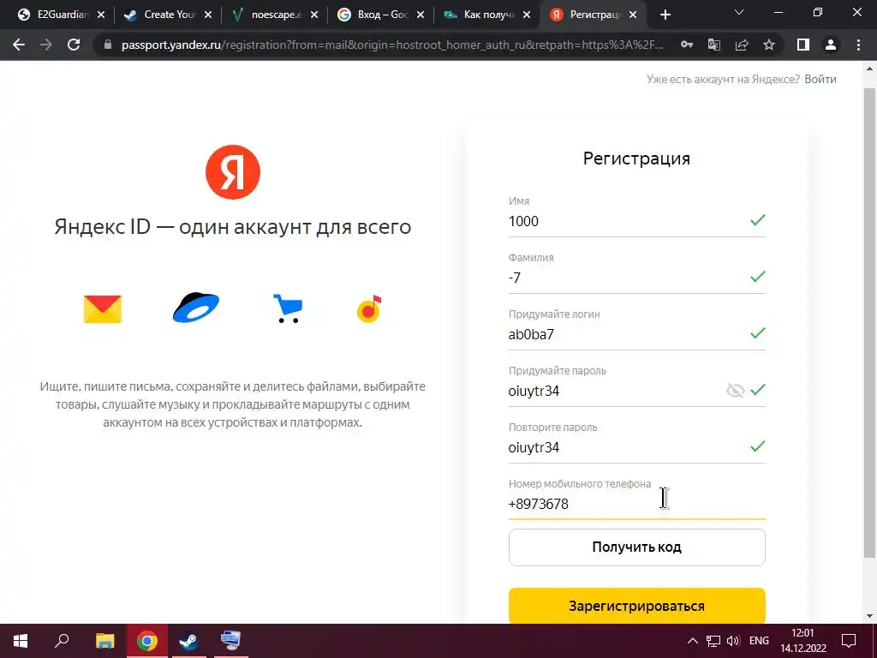Click the Yandex Market cart icon

coord(288,308)
